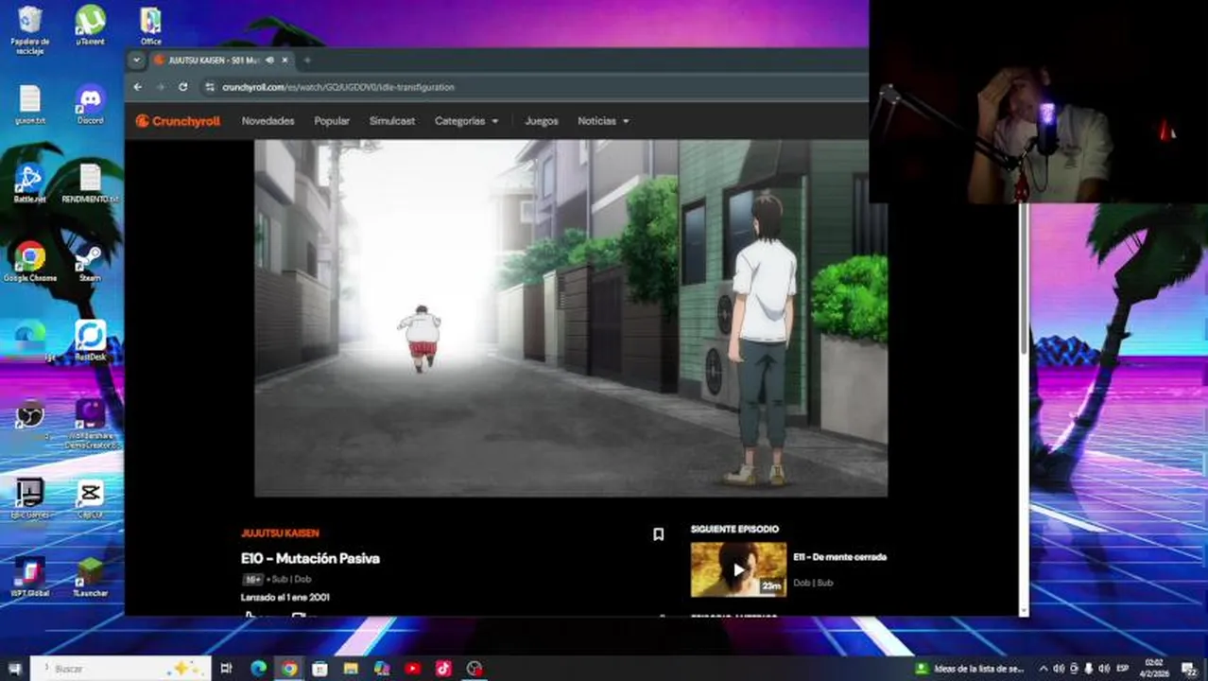This screenshot has width=1208, height=681.
Task: Open the Battle.net desktop shortcut
Action: (30, 183)
